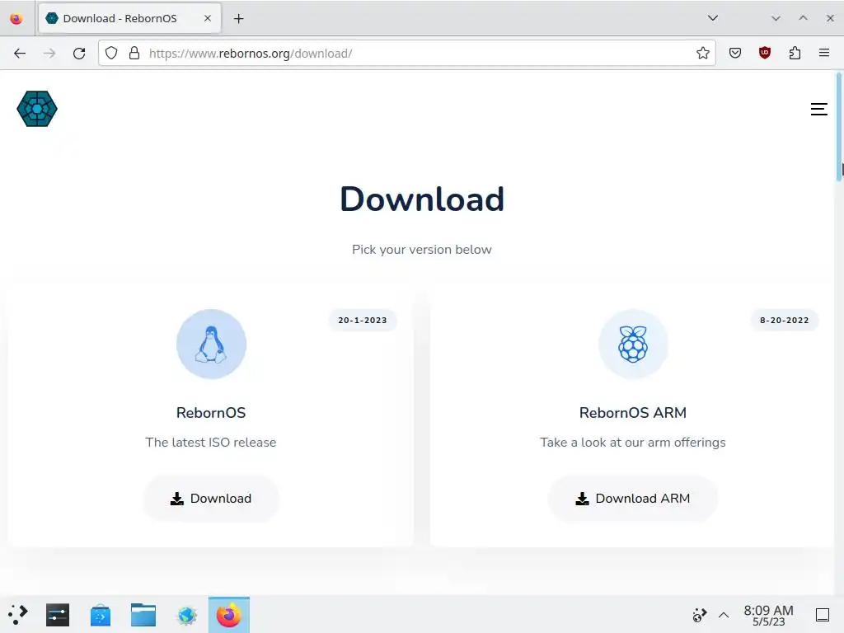Open the KDE application launcher
Viewport: 844px width, 633px height.
[17, 614]
